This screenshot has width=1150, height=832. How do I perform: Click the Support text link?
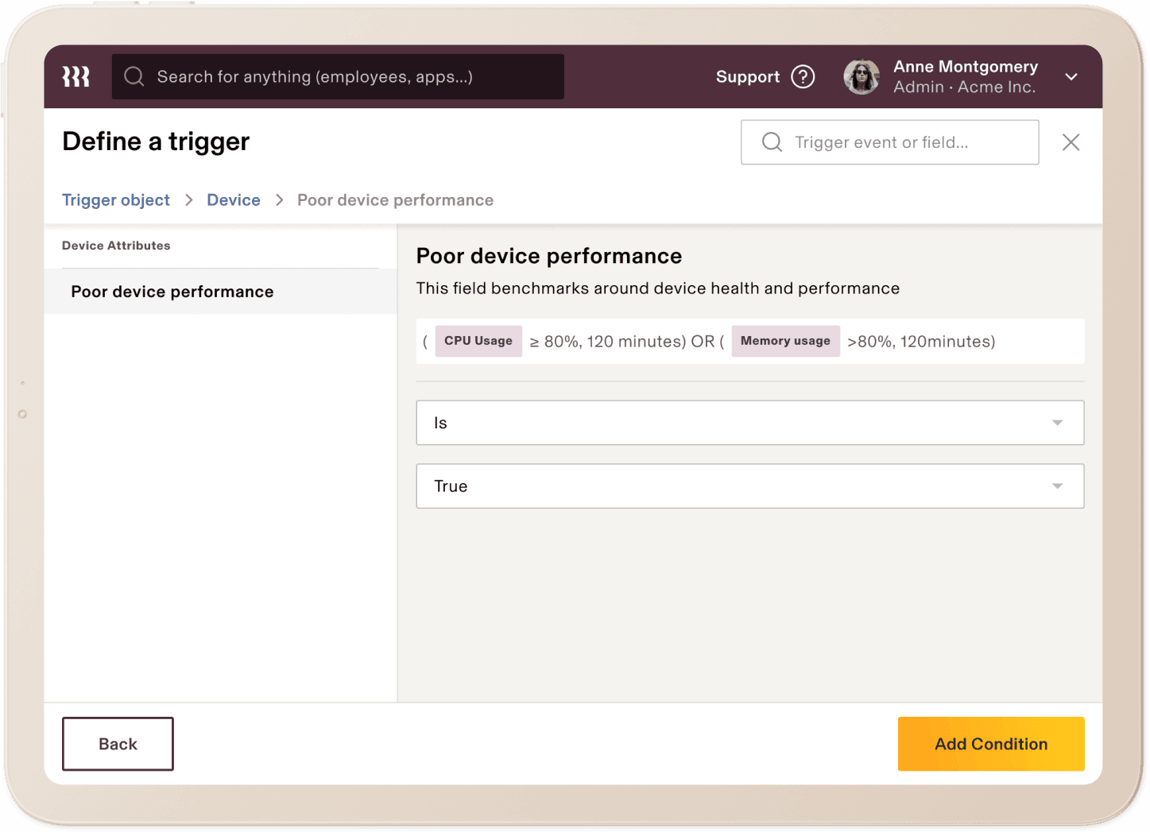[x=748, y=76]
